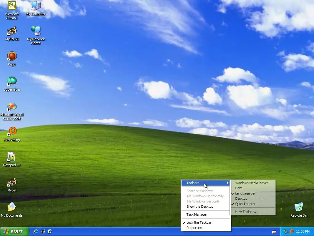
Task: Click the language bar keyboard icon
Action: coord(274,232)
